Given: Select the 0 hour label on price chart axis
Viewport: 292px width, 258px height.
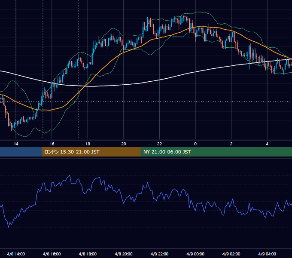Looking at the screenshot, I should tap(195, 144).
